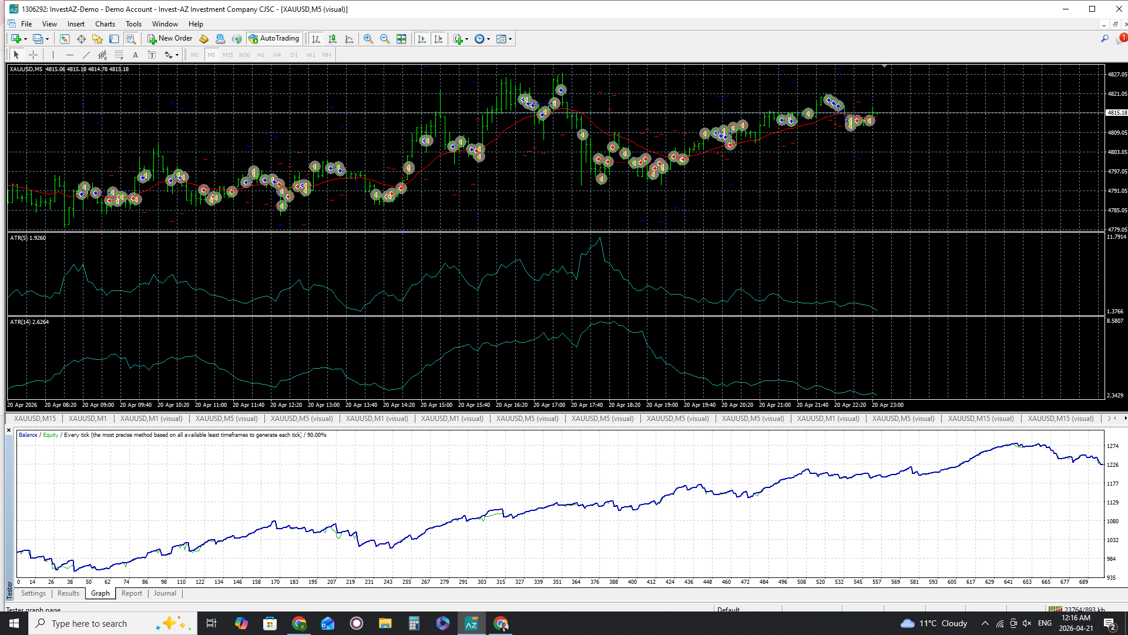Open the new chart dropdown arrow

[25, 39]
